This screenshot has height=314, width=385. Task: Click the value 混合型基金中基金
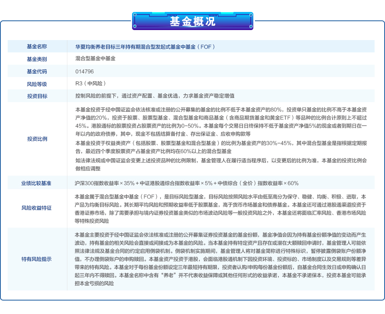(95, 59)
